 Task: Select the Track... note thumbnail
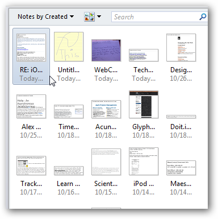(31, 166)
